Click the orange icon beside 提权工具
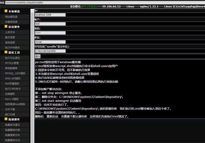 [x=6, y=53]
